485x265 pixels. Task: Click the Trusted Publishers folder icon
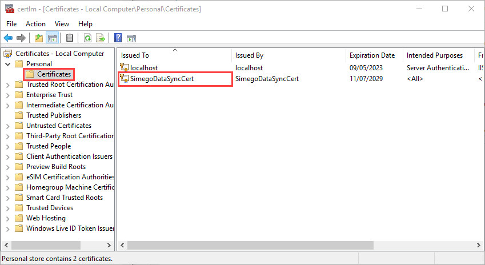tap(19, 115)
